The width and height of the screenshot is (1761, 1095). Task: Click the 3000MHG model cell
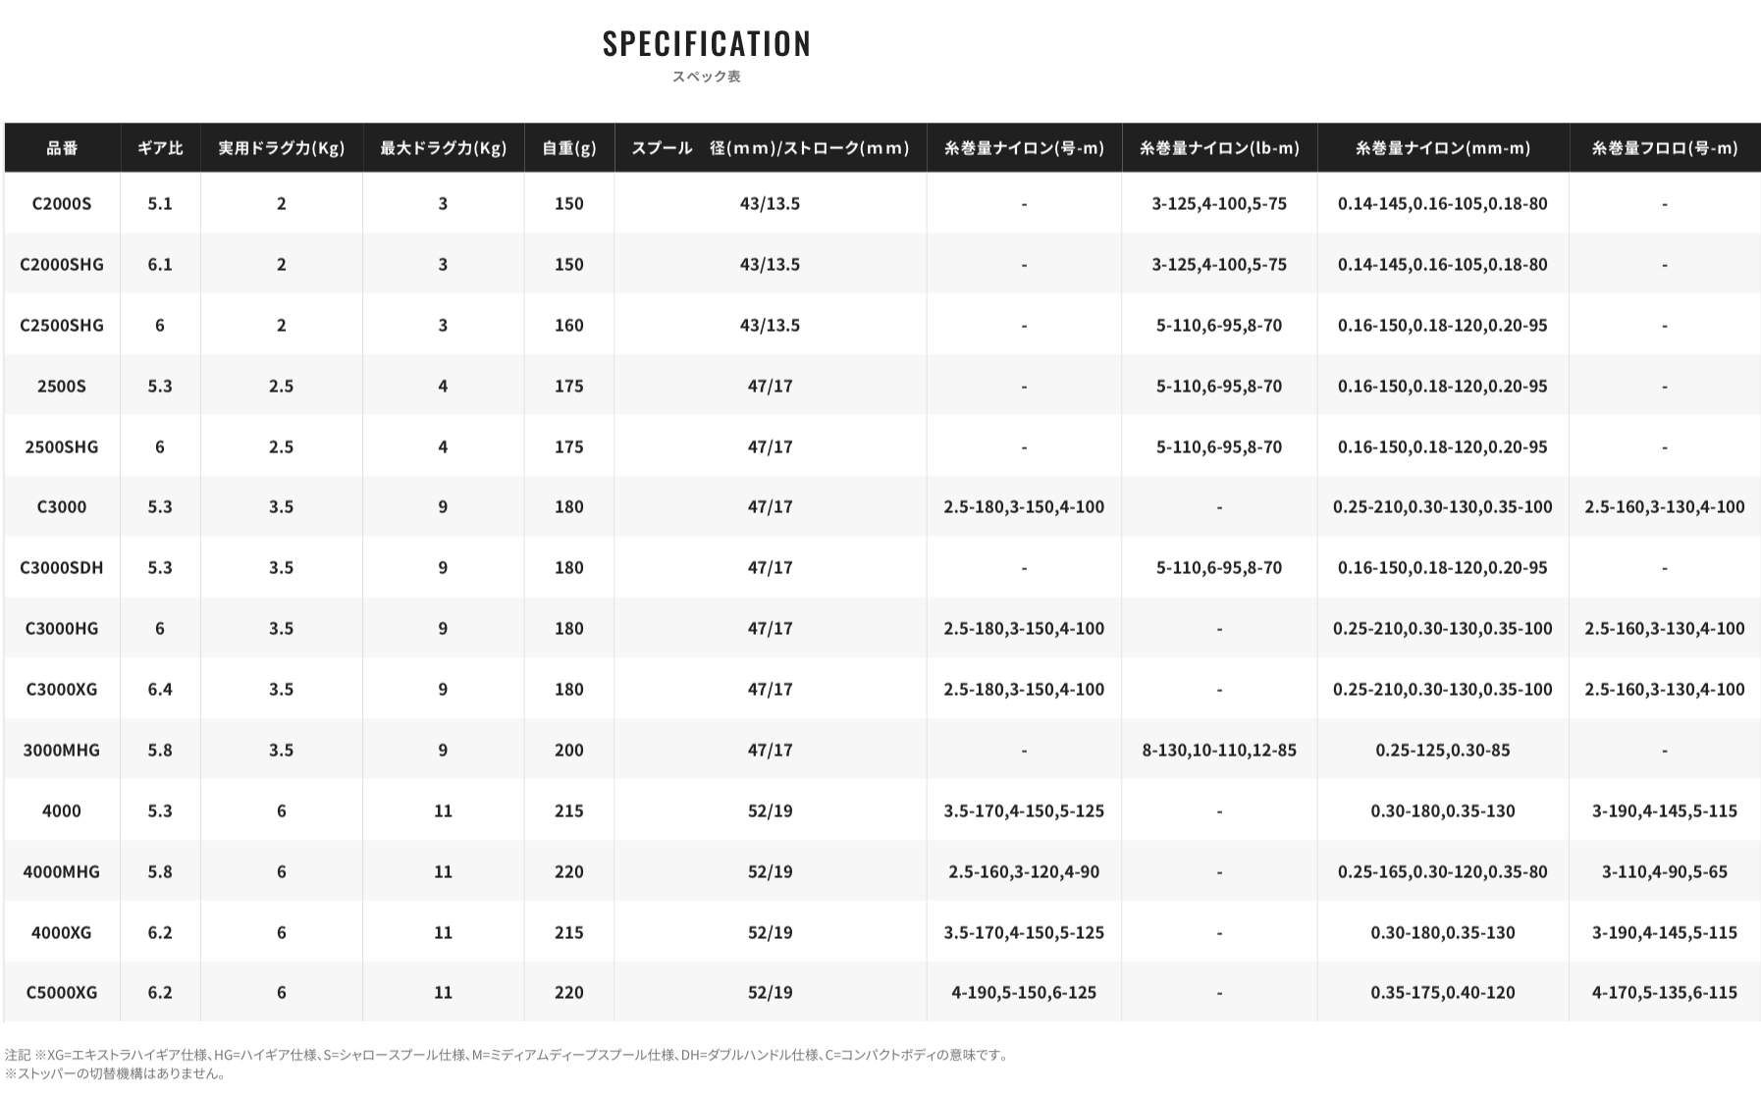(62, 751)
